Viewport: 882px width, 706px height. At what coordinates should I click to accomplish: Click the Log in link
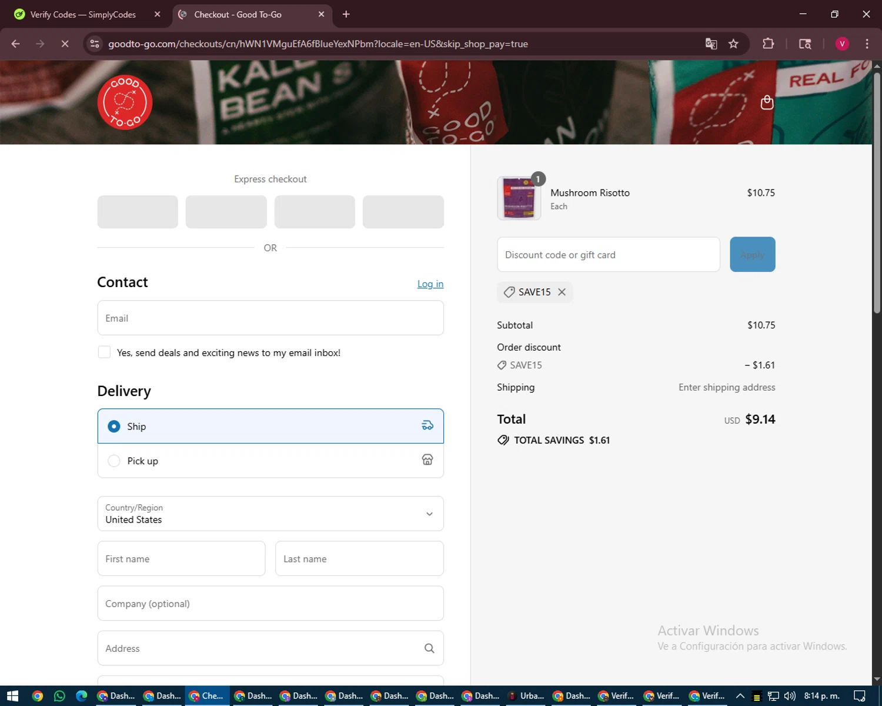[x=430, y=284]
